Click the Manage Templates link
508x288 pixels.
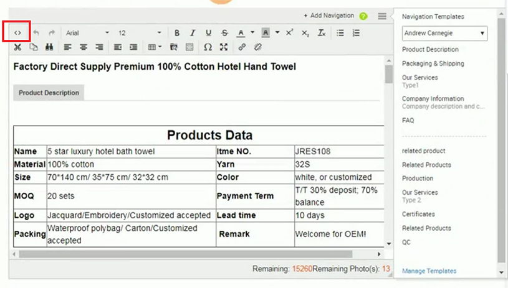[x=429, y=271]
